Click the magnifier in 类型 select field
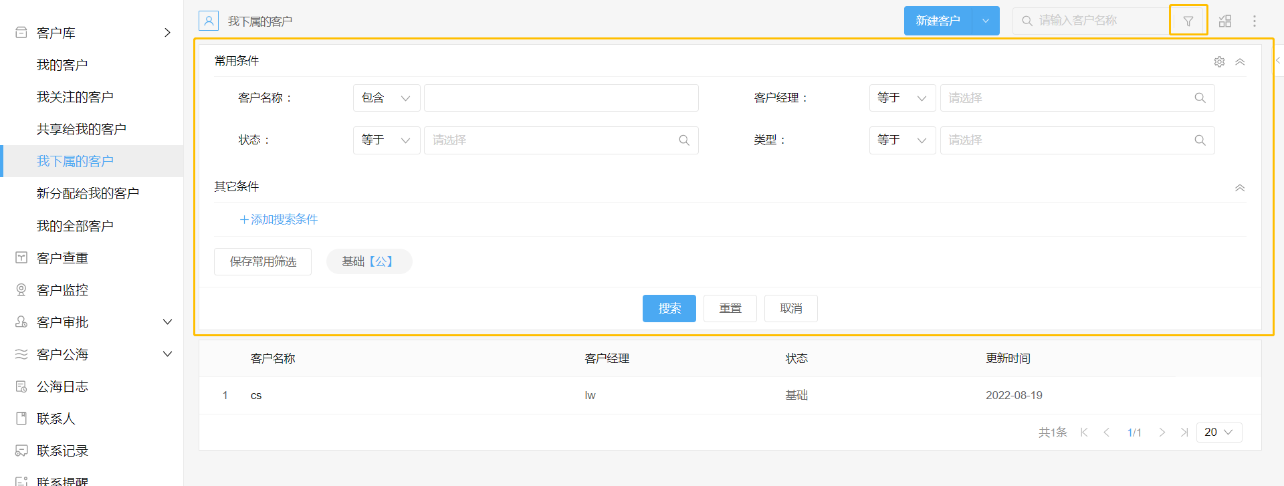The width and height of the screenshot is (1284, 486). coord(1200,140)
